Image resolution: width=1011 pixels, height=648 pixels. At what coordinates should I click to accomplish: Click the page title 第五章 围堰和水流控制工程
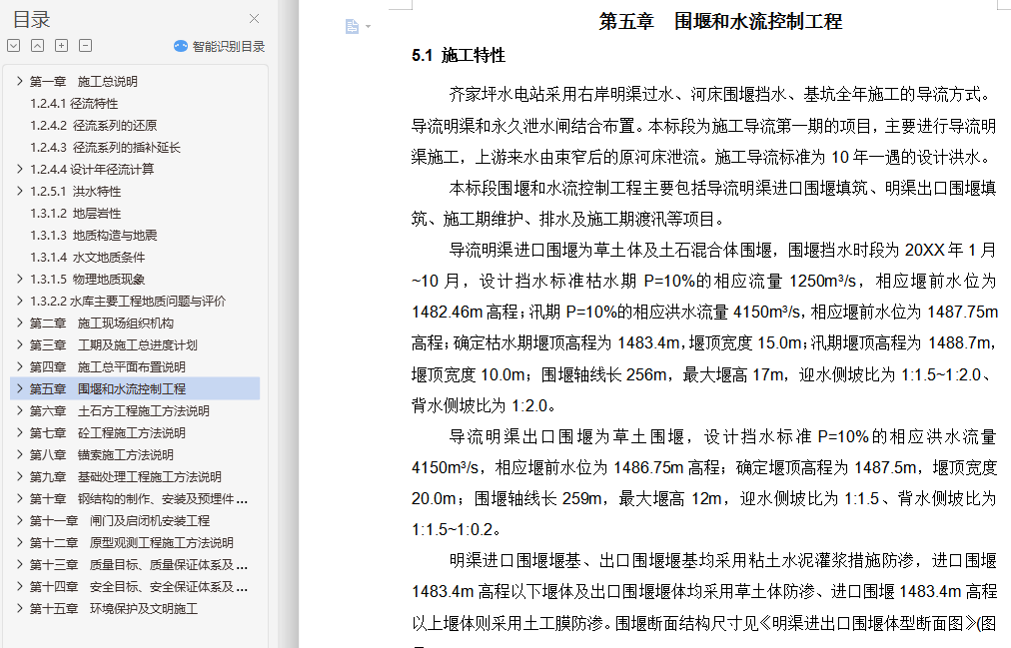[720, 21]
